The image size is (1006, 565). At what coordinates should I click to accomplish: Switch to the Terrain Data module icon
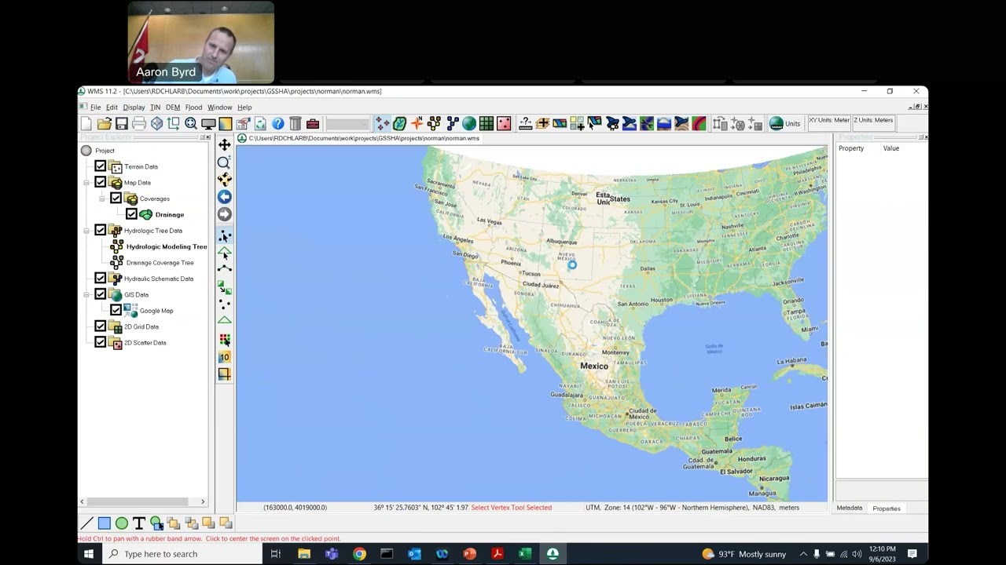(x=382, y=123)
